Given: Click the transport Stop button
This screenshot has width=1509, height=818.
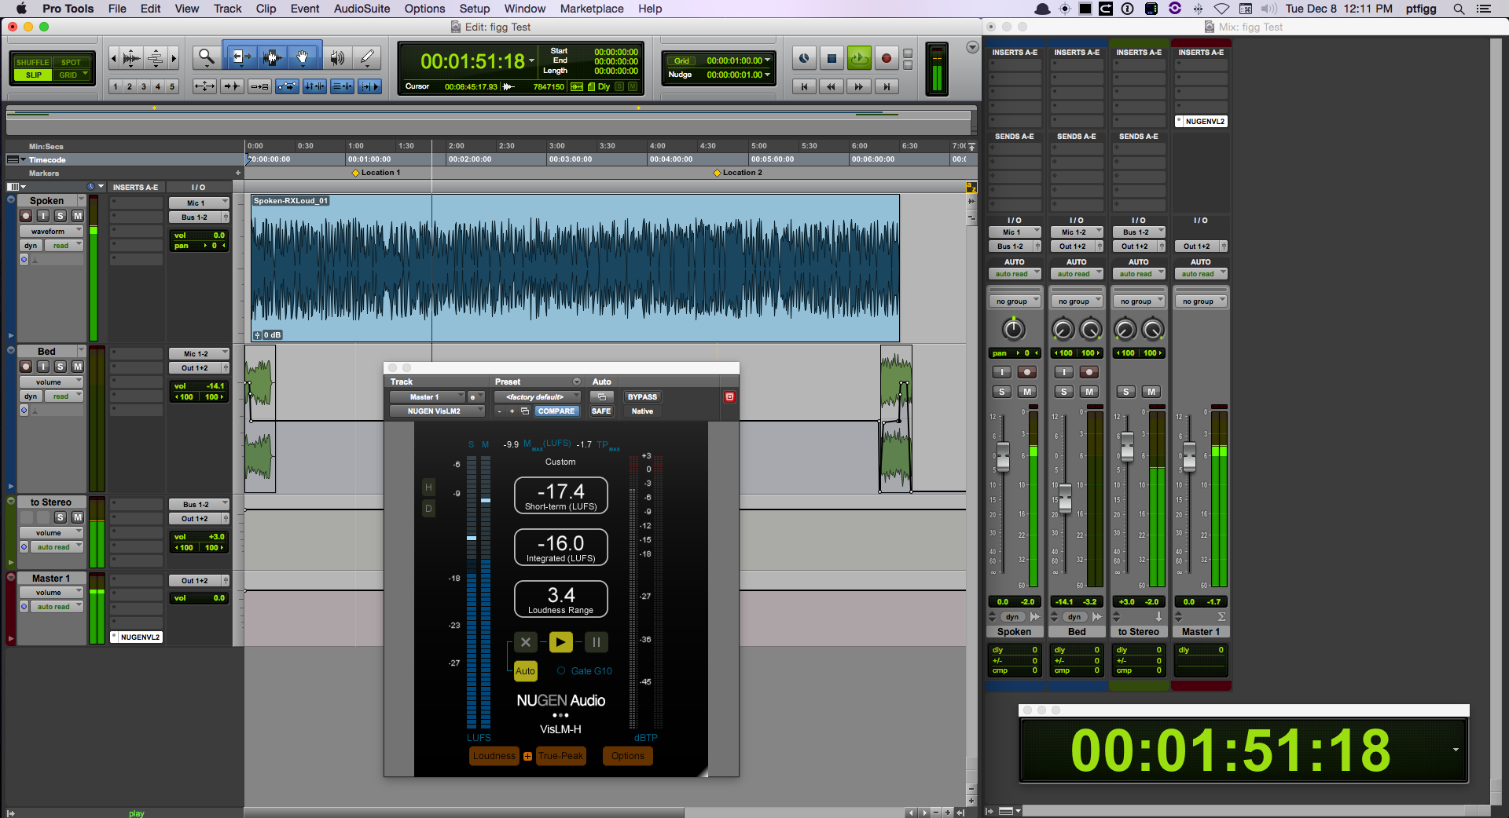Looking at the screenshot, I should tap(832, 58).
